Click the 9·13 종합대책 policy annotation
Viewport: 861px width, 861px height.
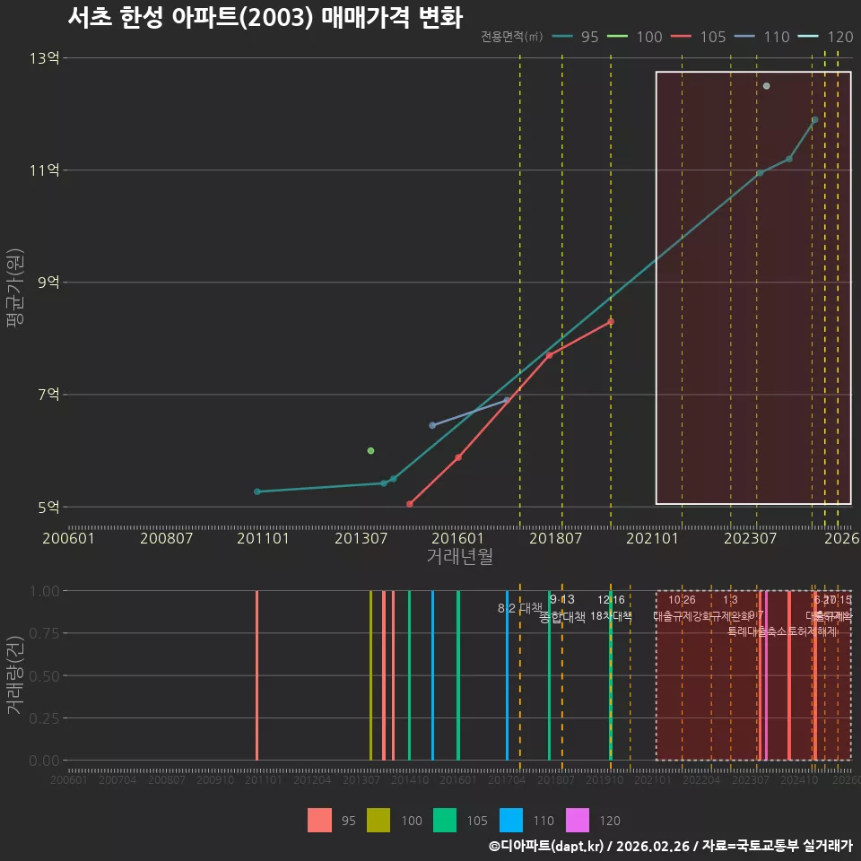(562, 608)
